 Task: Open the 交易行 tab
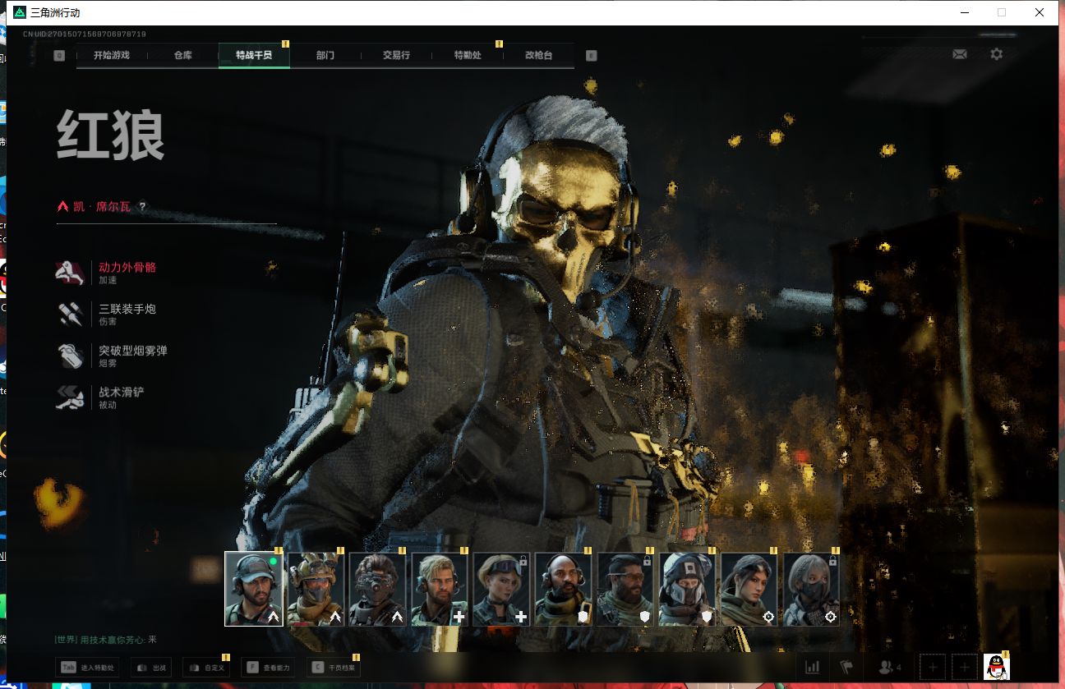(396, 56)
